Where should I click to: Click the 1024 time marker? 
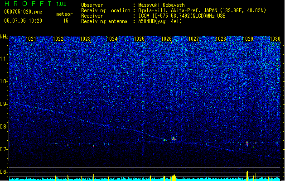[x=112, y=39]
